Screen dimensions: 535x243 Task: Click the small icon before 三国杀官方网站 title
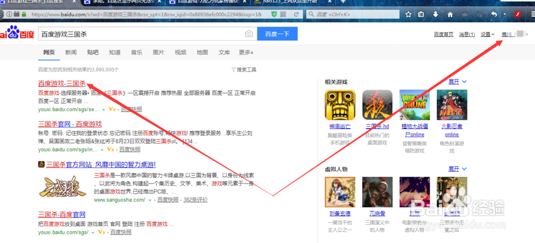point(41,164)
